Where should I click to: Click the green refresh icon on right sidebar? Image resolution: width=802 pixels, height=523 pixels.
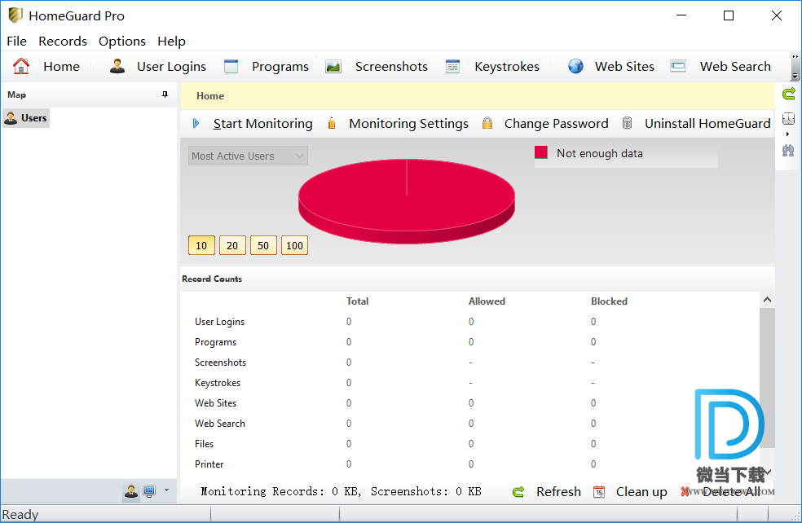point(789,94)
